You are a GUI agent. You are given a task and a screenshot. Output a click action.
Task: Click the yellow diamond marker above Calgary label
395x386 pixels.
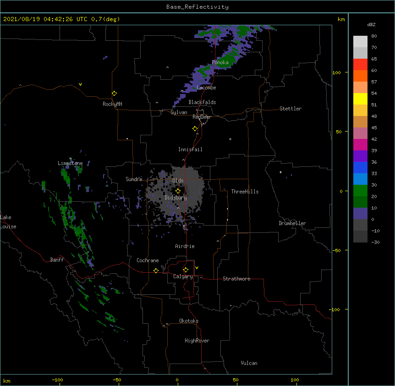pos(186,270)
